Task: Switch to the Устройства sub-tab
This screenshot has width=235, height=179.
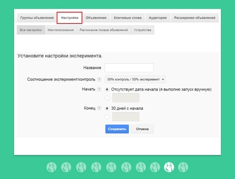Action: (x=142, y=30)
